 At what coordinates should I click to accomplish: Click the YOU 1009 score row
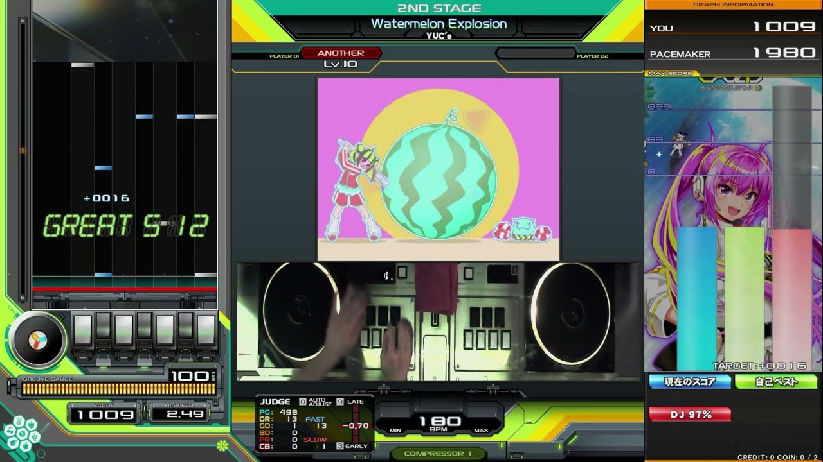point(733,27)
